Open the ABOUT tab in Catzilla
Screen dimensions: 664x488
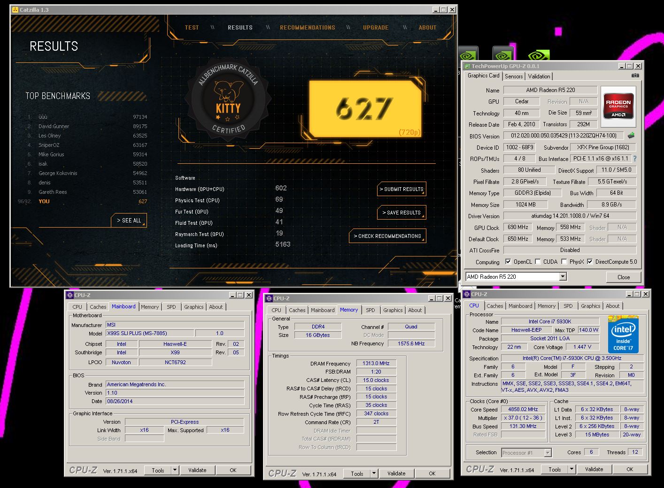click(x=427, y=28)
